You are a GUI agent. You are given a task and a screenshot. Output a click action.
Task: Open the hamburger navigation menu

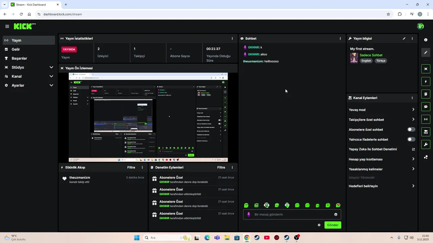pyautogui.click(x=7, y=26)
